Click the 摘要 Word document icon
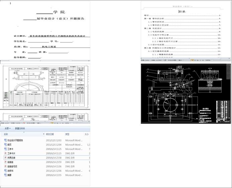Image resolution: width=232 pixels, height=188 pixels. click(x=5, y=175)
